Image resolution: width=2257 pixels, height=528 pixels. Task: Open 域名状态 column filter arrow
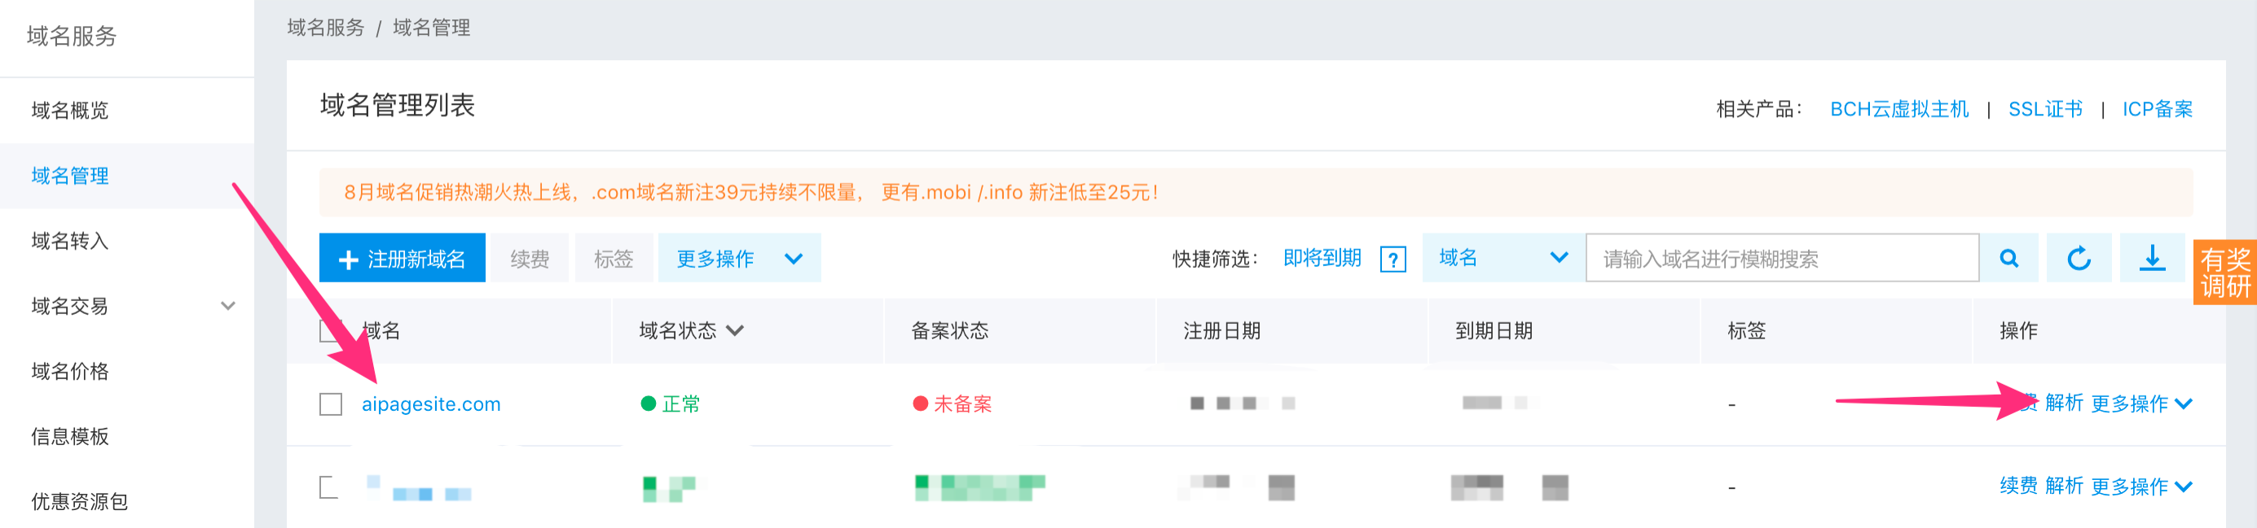coord(735,330)
